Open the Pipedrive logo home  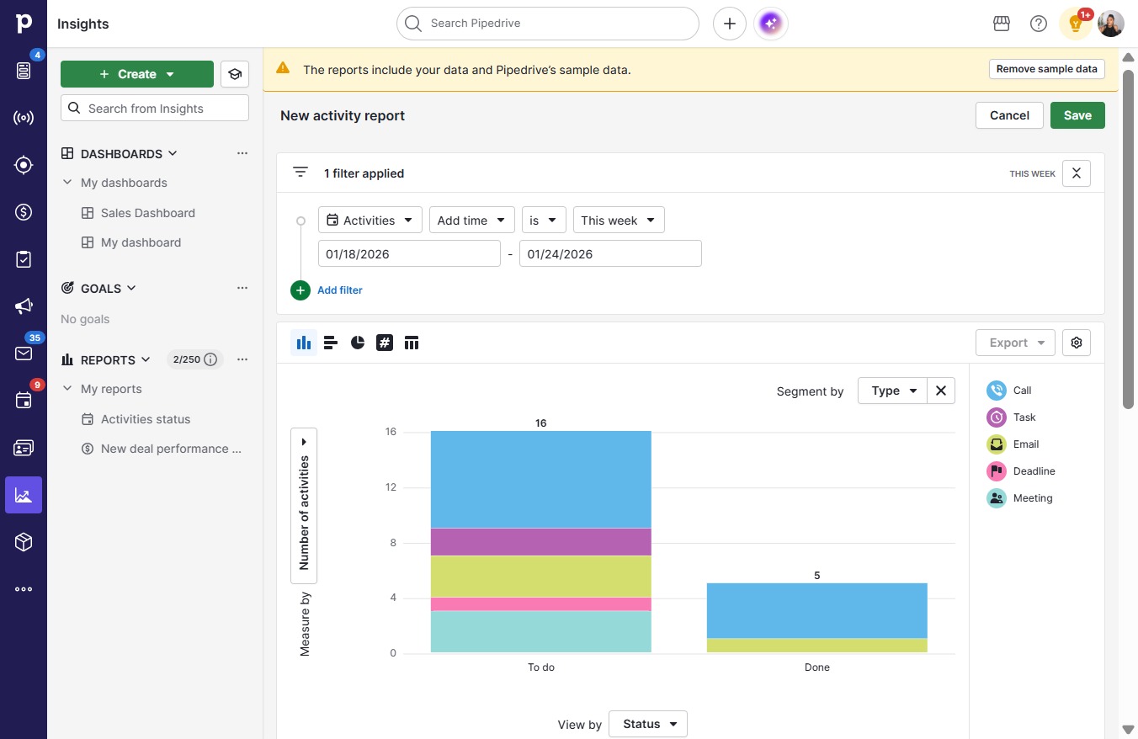24,24
